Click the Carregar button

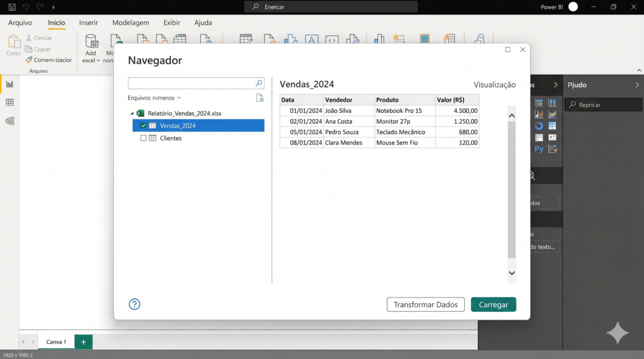tap(493, 304)
